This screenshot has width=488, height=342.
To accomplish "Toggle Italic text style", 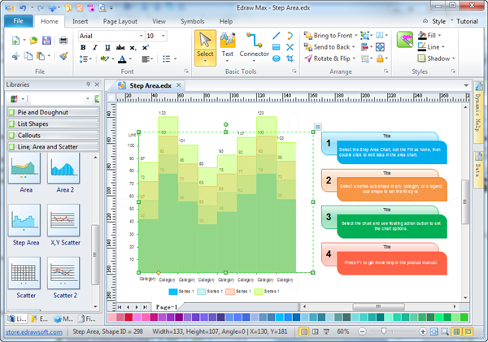I will [x=94, y=48].
